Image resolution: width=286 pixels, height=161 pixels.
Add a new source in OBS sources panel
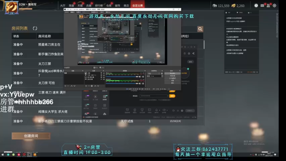tap(86, 86)
